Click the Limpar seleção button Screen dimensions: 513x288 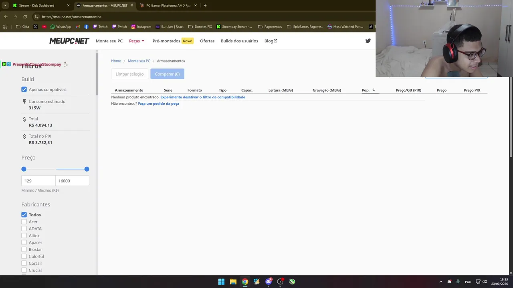pos(129,74)
